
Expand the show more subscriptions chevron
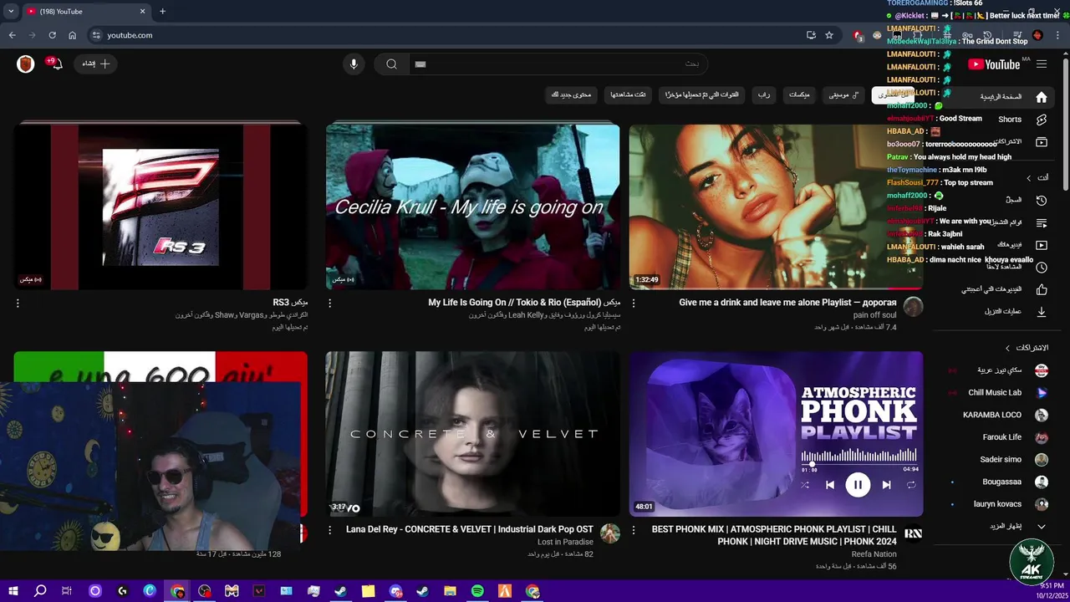1041,527
